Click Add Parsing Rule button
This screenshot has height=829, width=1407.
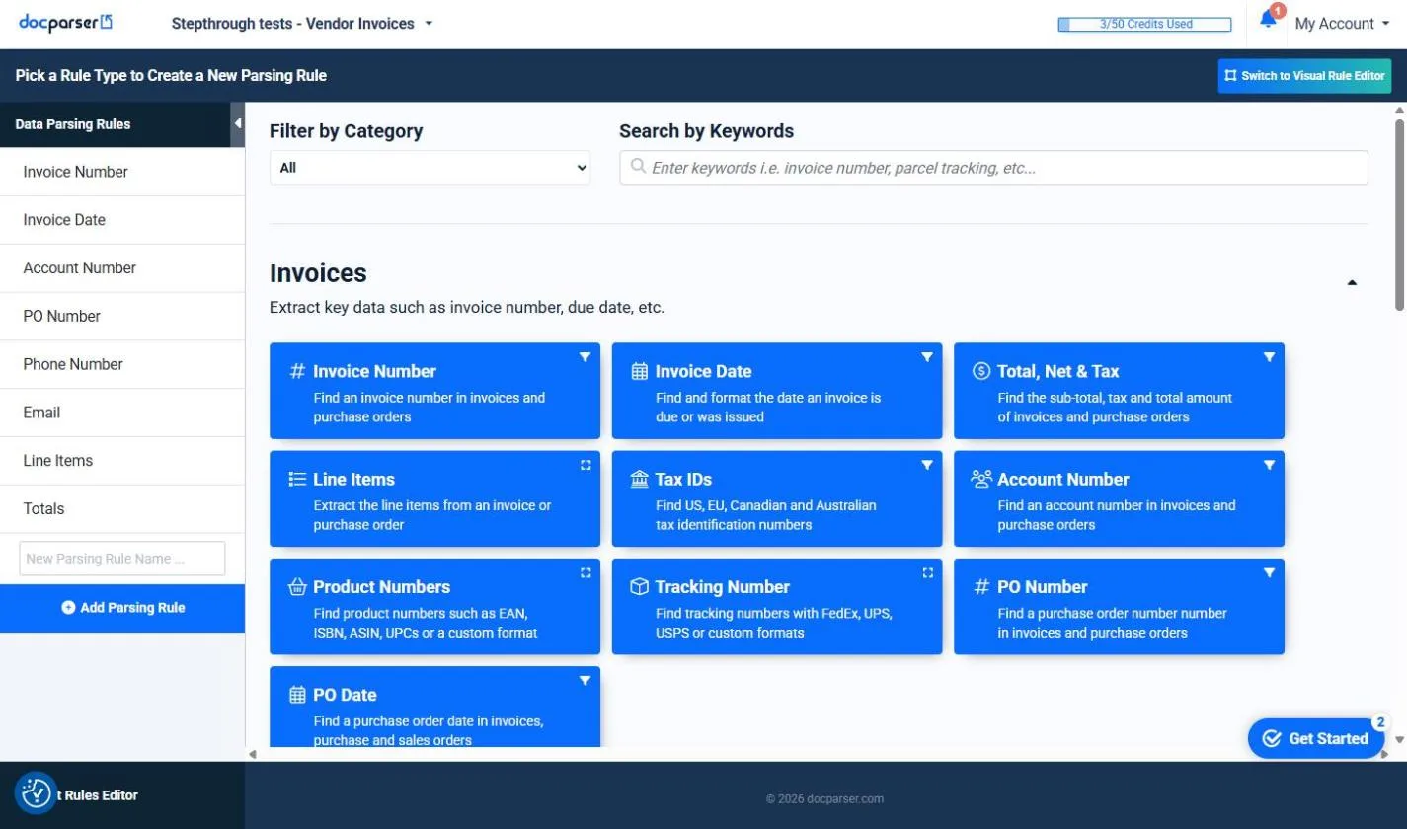[x=122, y=608]
